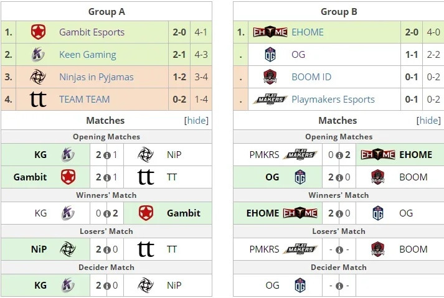
Task: Open info icon for PMKRS vs BOOM losers' match
Action: [x=339, y=249]
